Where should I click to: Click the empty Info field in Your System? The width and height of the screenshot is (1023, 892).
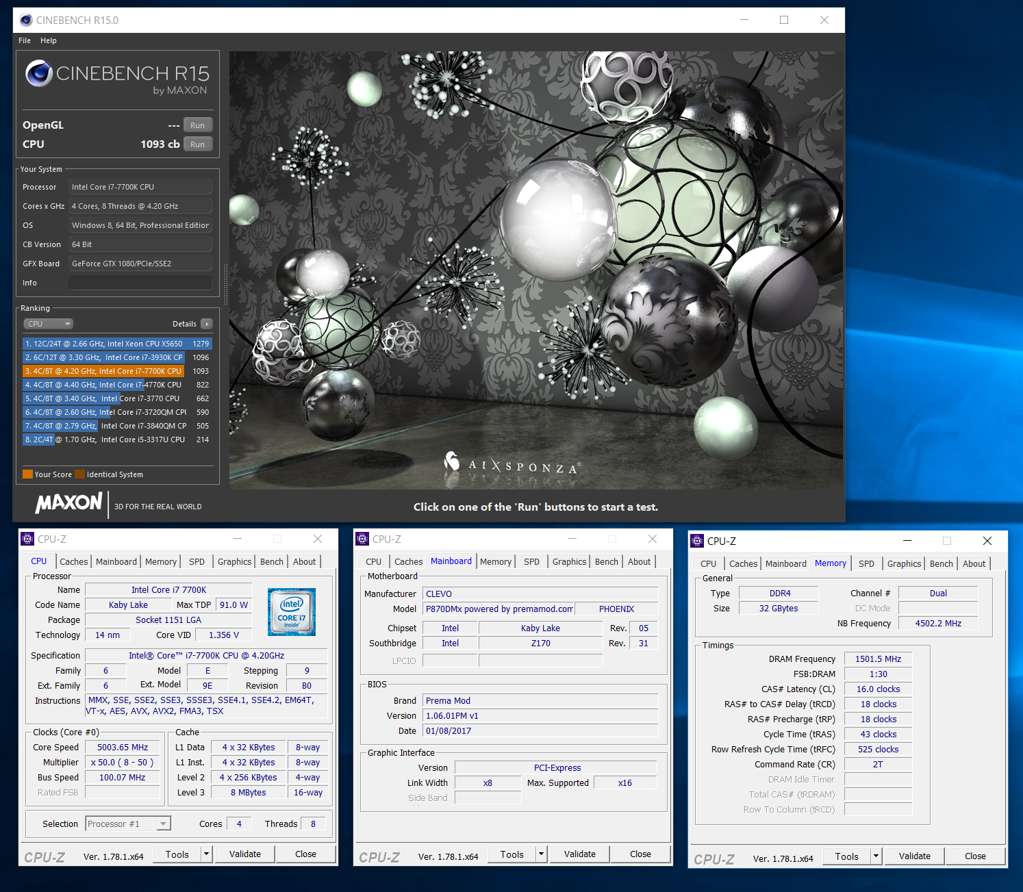[x=140, y=283]
